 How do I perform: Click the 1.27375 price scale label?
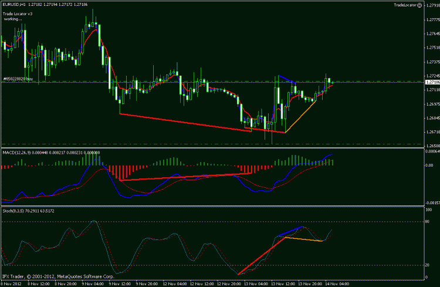[433, 62]
